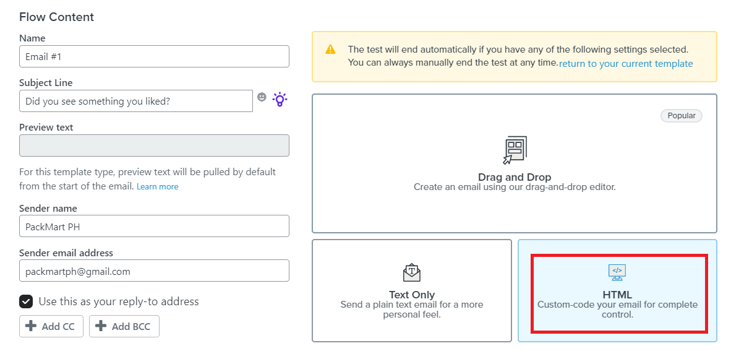Click the Subject Line text field
The width and height of the screenshot is (731, 351).
point(136,101)
